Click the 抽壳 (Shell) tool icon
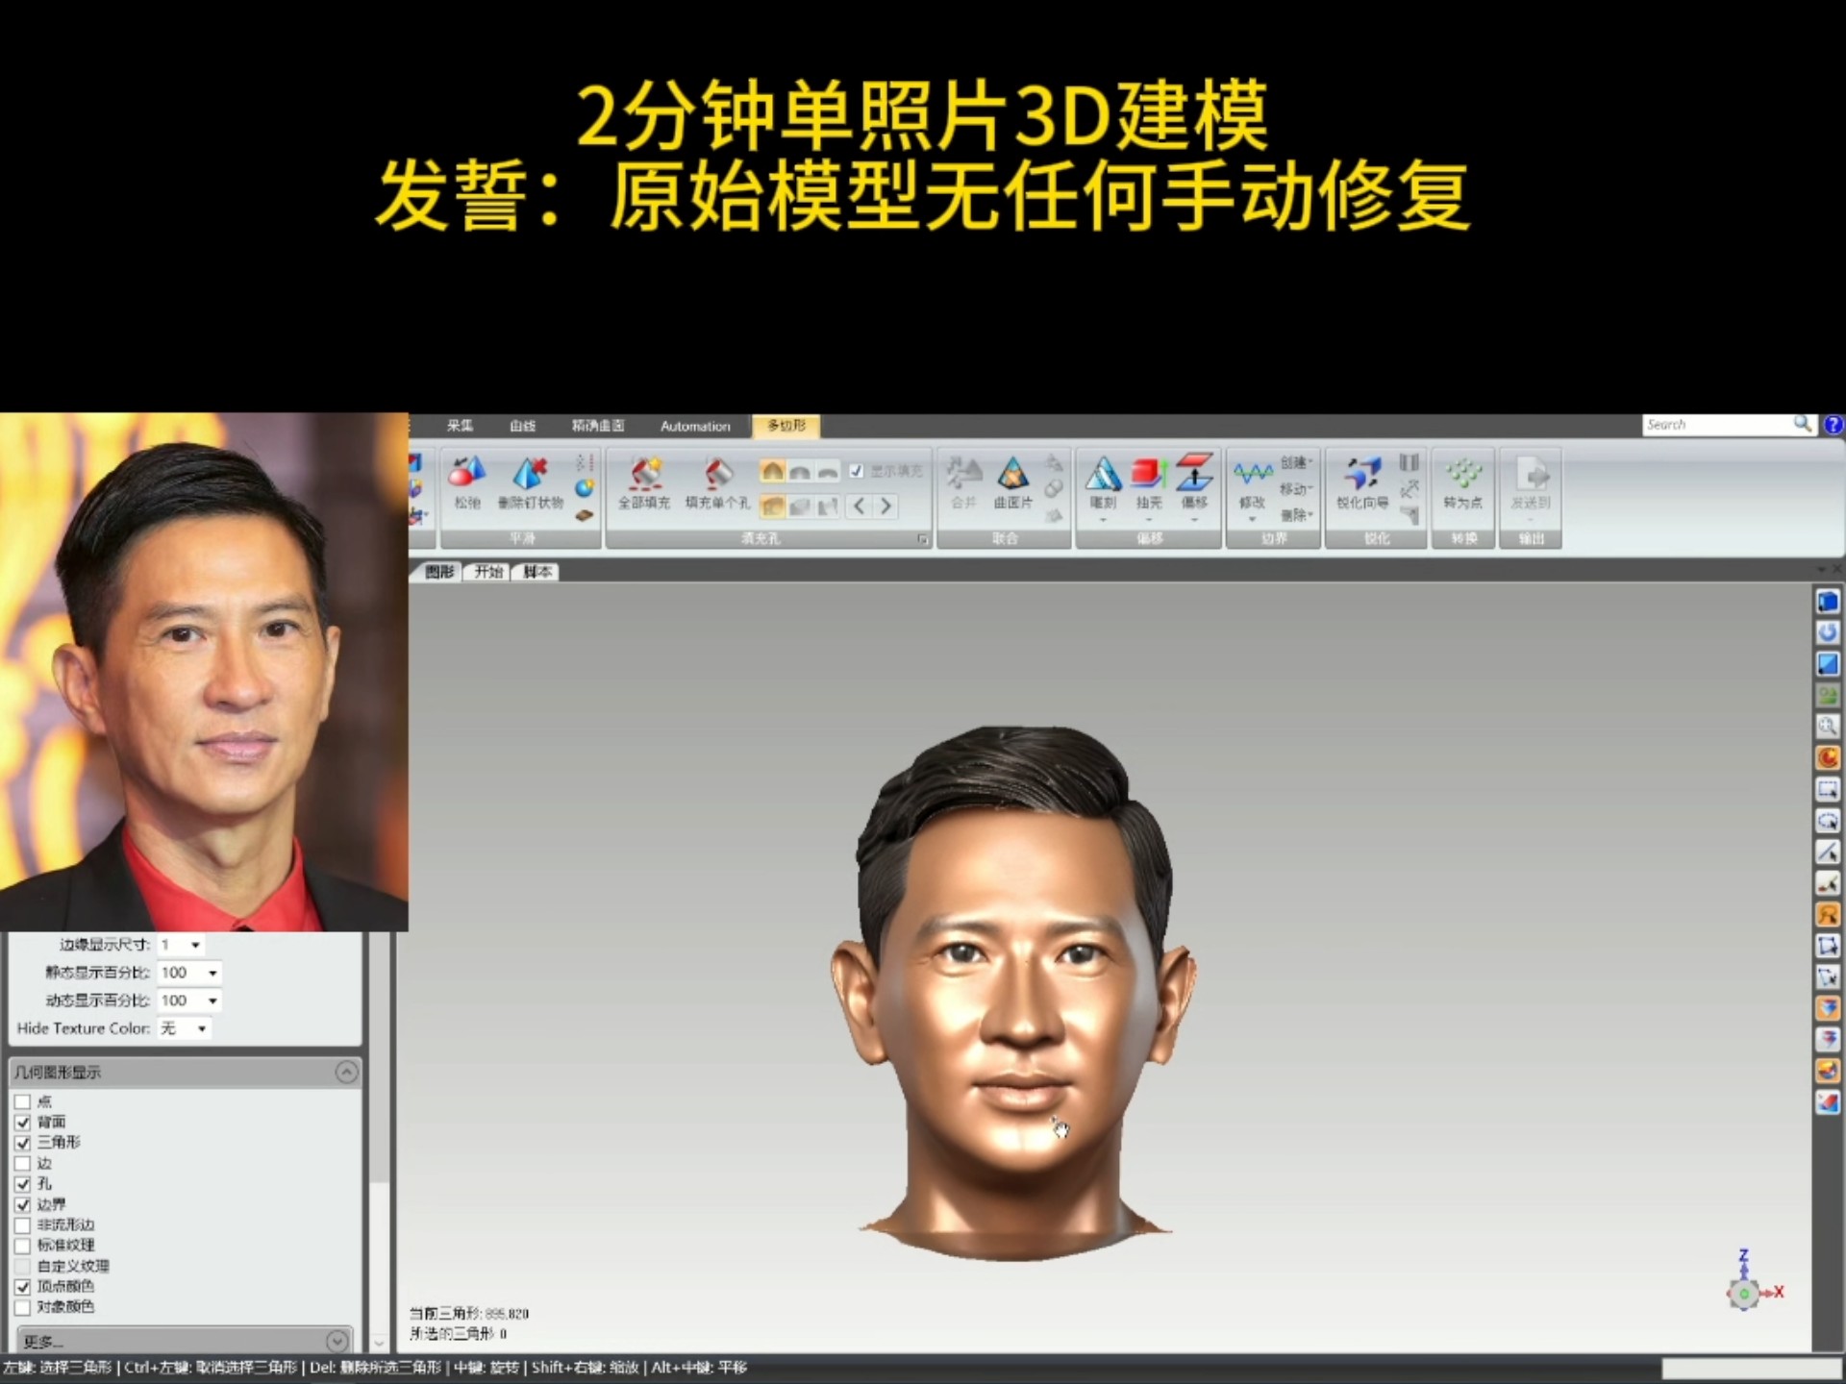1846x1384 pixels. [x=1149, y=473]
